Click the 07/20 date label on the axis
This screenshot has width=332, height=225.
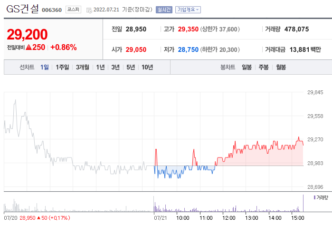pyautogui.click(x=10, y=218)
